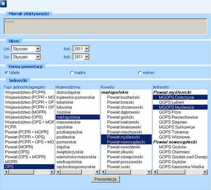The height and width of the screenshot is (190, 211).
Task: Click right arrow of Jednostki scrollbar
Action: 205,172
